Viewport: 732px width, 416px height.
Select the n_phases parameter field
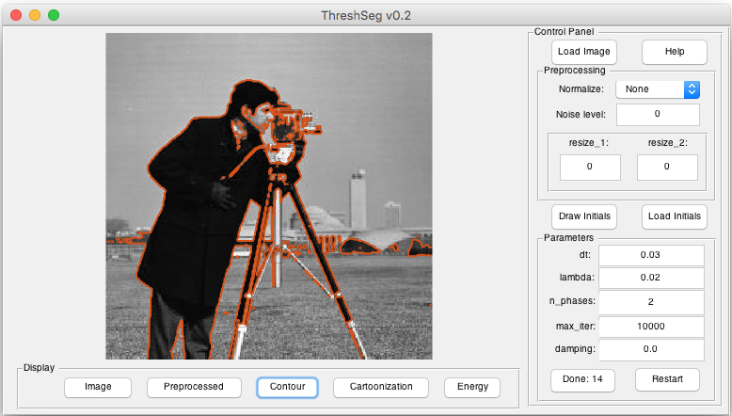pyautogui.click(x=651, y=302)
